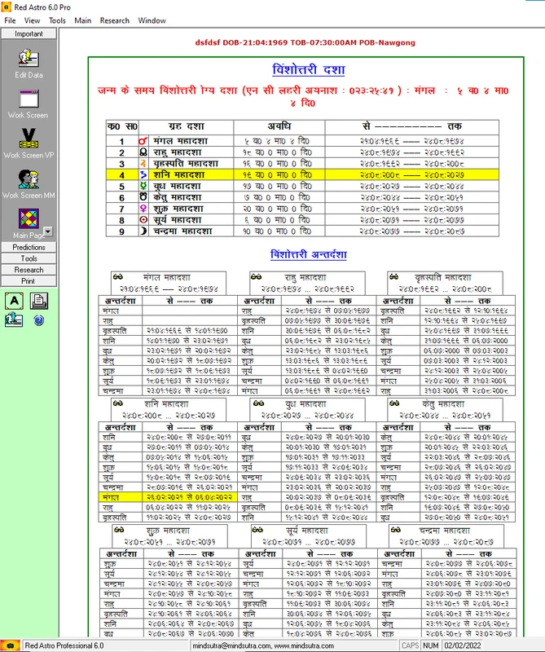The width and height of the screenshot is (545, 652).
Task: Open Work Screen MM icon
Action: [x=29, y=178]
